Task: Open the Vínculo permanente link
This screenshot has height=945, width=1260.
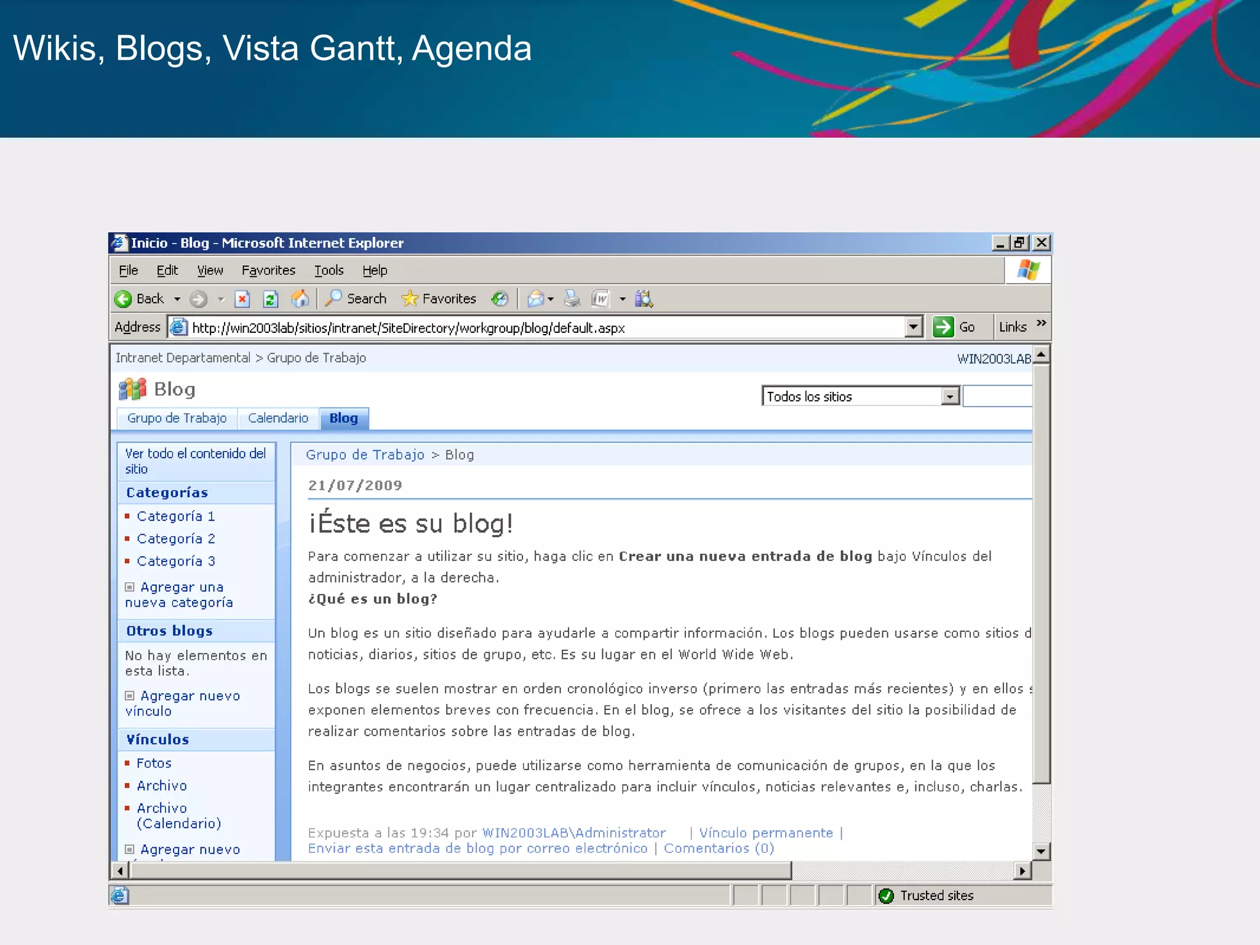Action: pos(766,832)
